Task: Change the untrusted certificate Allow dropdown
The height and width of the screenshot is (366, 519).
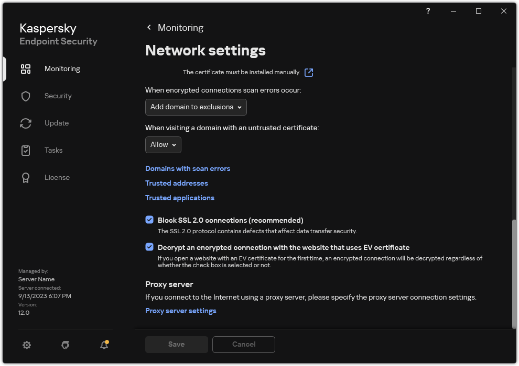Action: point(163,145)
